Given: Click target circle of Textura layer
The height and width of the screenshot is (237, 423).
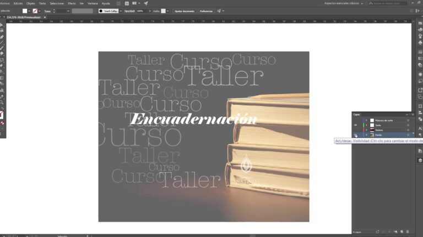Looking at the screenshot, I should click(x=408, y=130).
